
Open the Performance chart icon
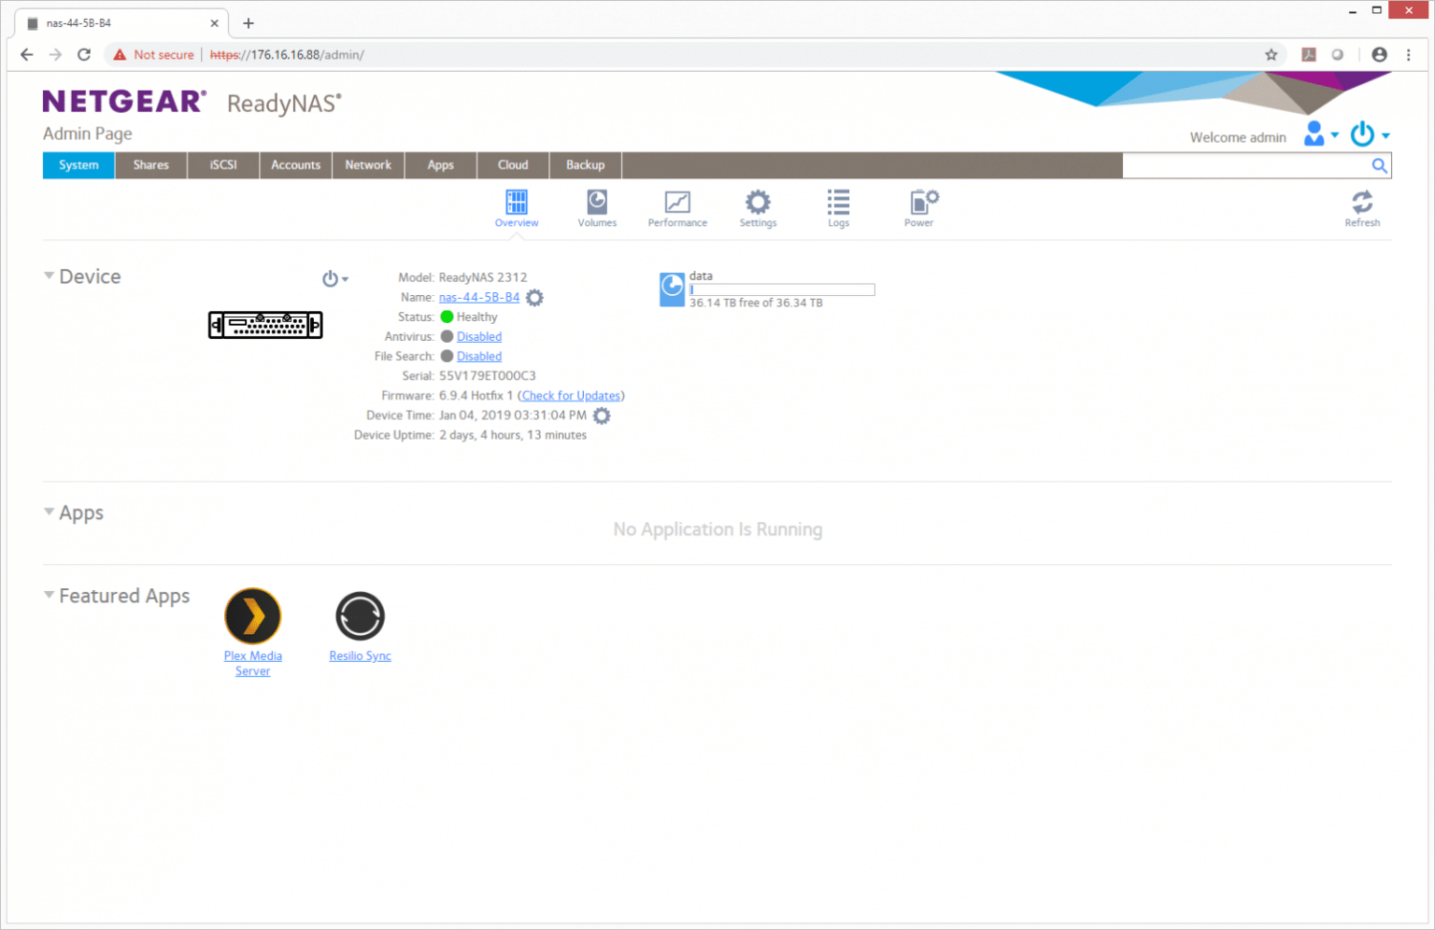(677, 202)
